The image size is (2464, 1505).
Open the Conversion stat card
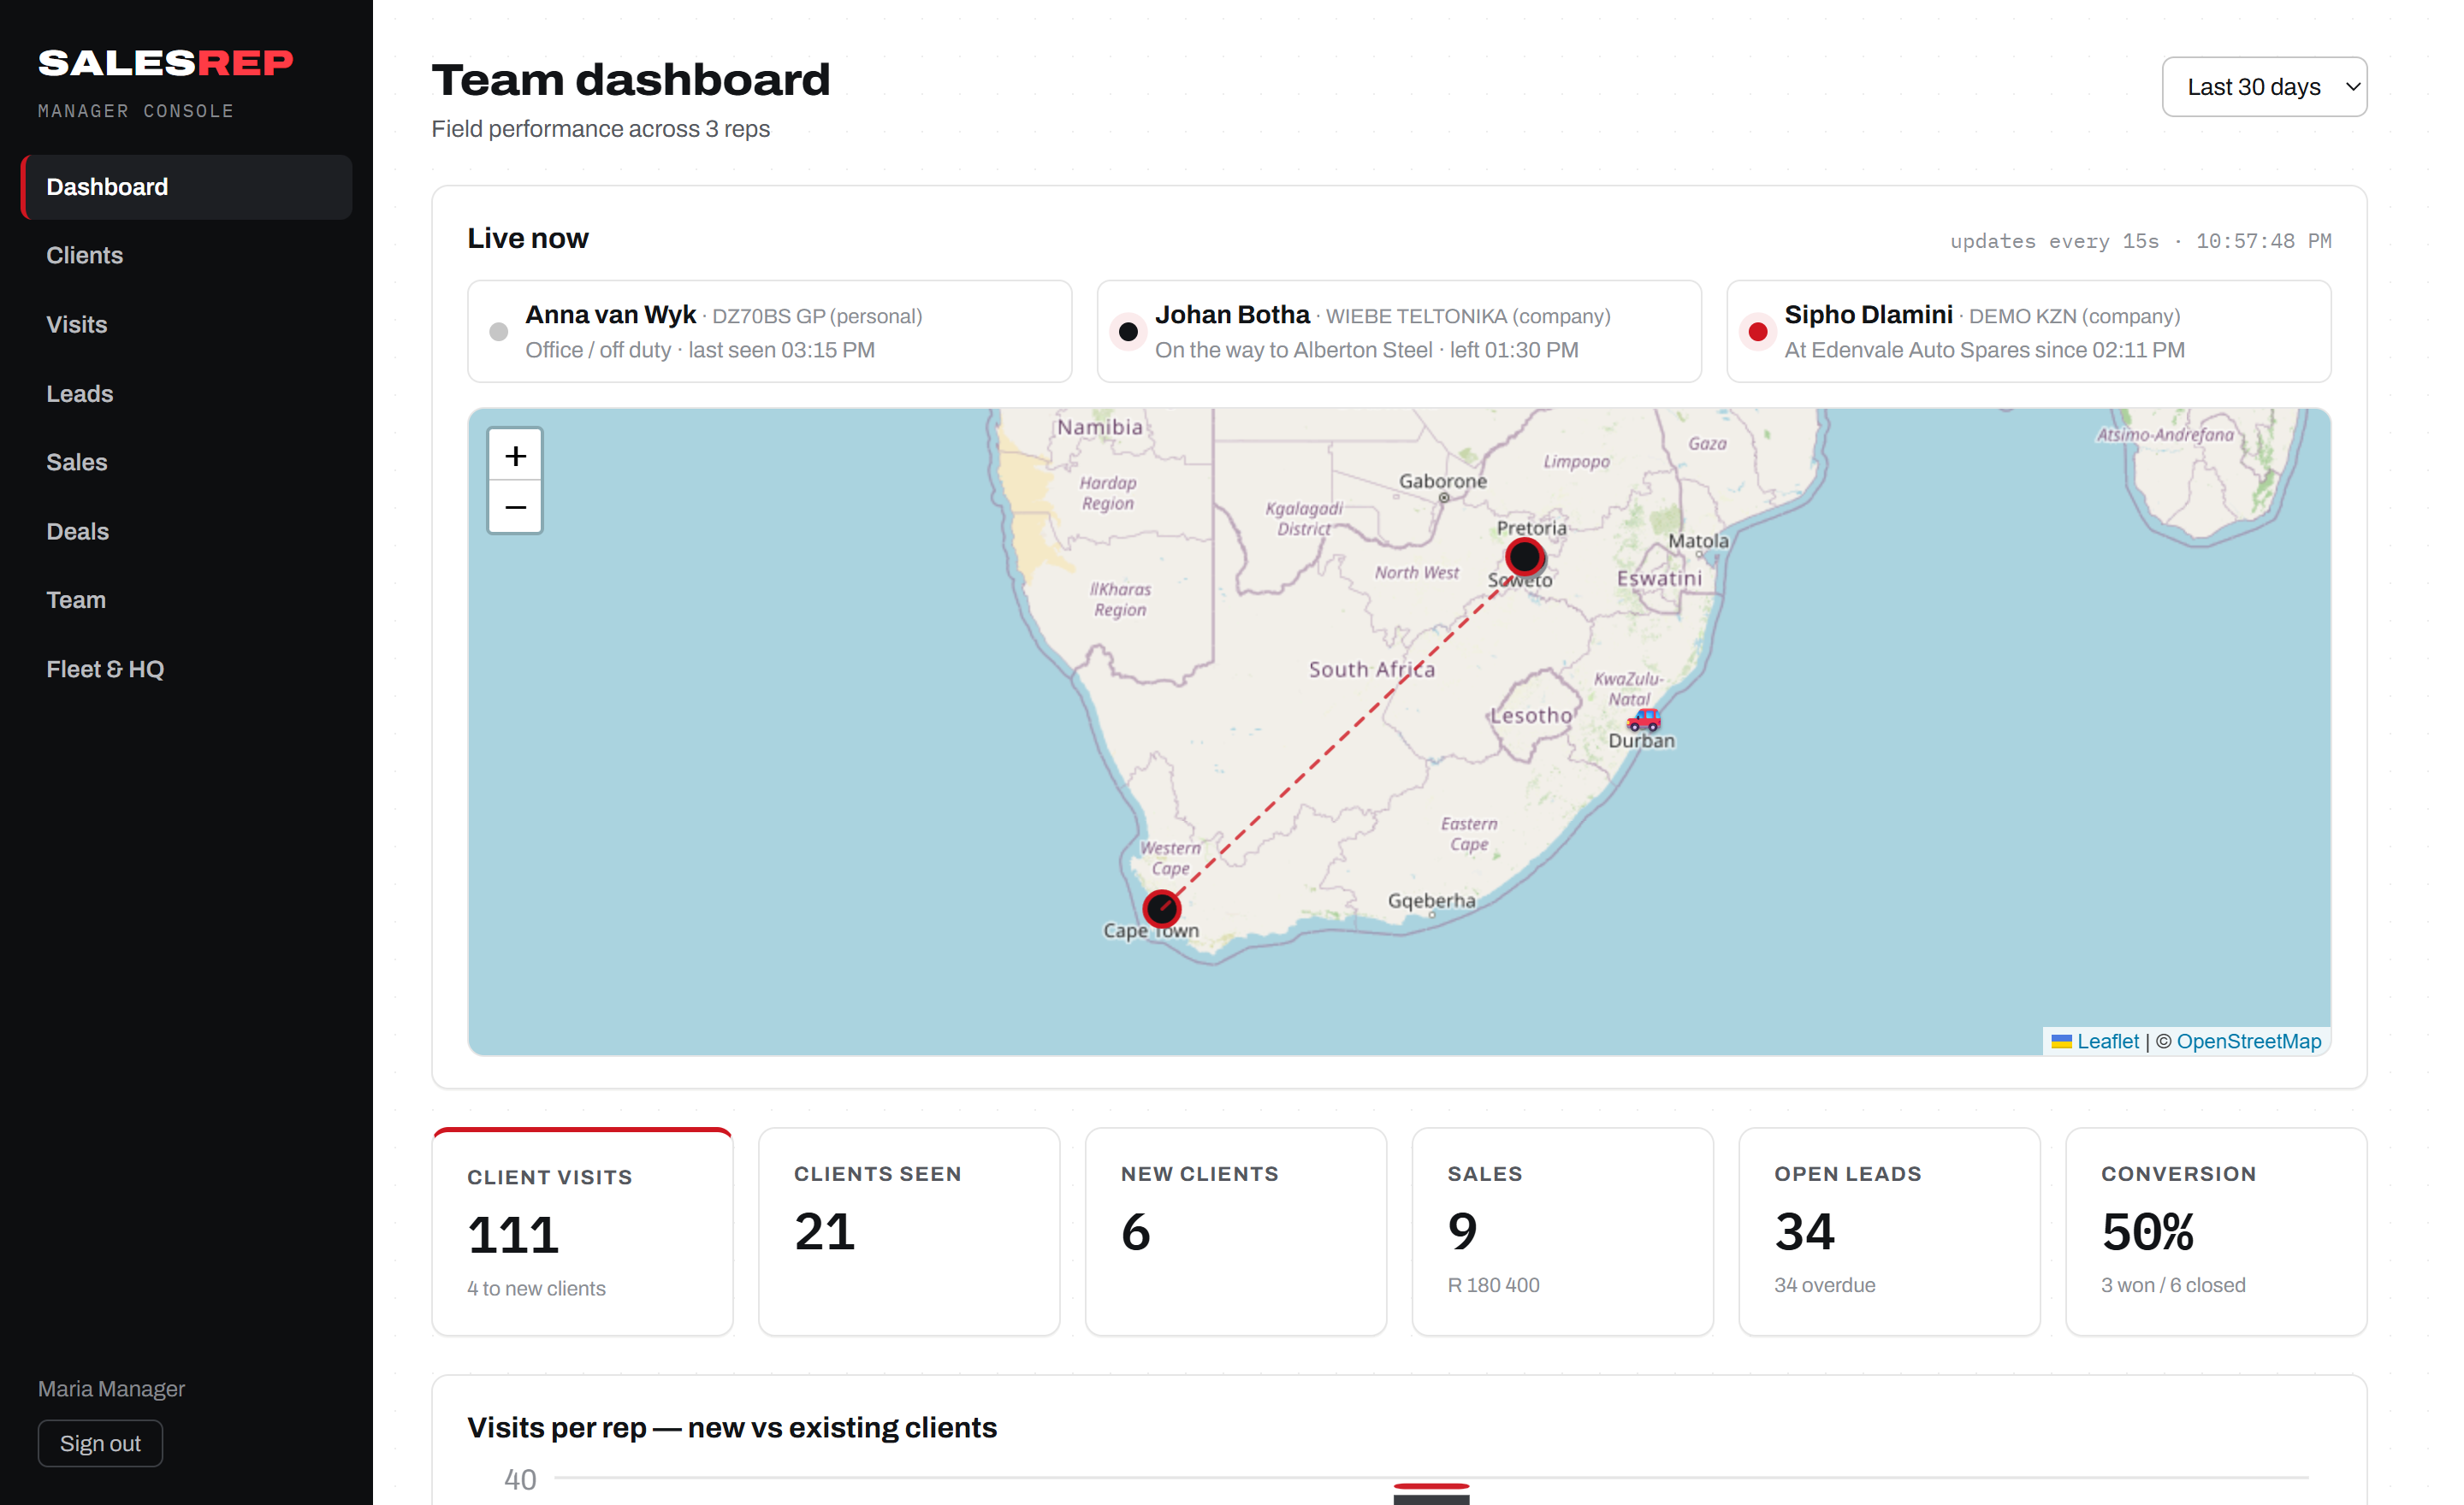[x=2216, y=1232]
